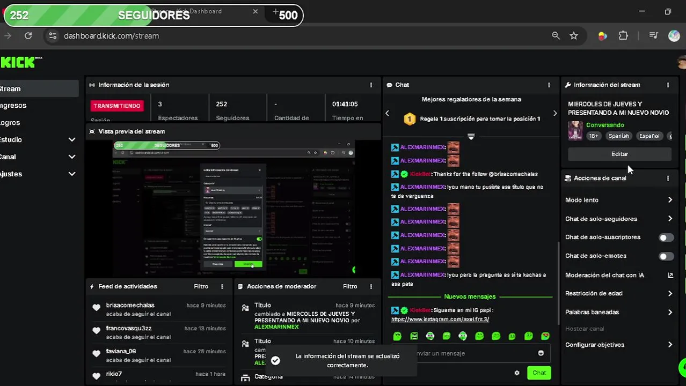Open Configurar objetivos options

tap(619, 345)
